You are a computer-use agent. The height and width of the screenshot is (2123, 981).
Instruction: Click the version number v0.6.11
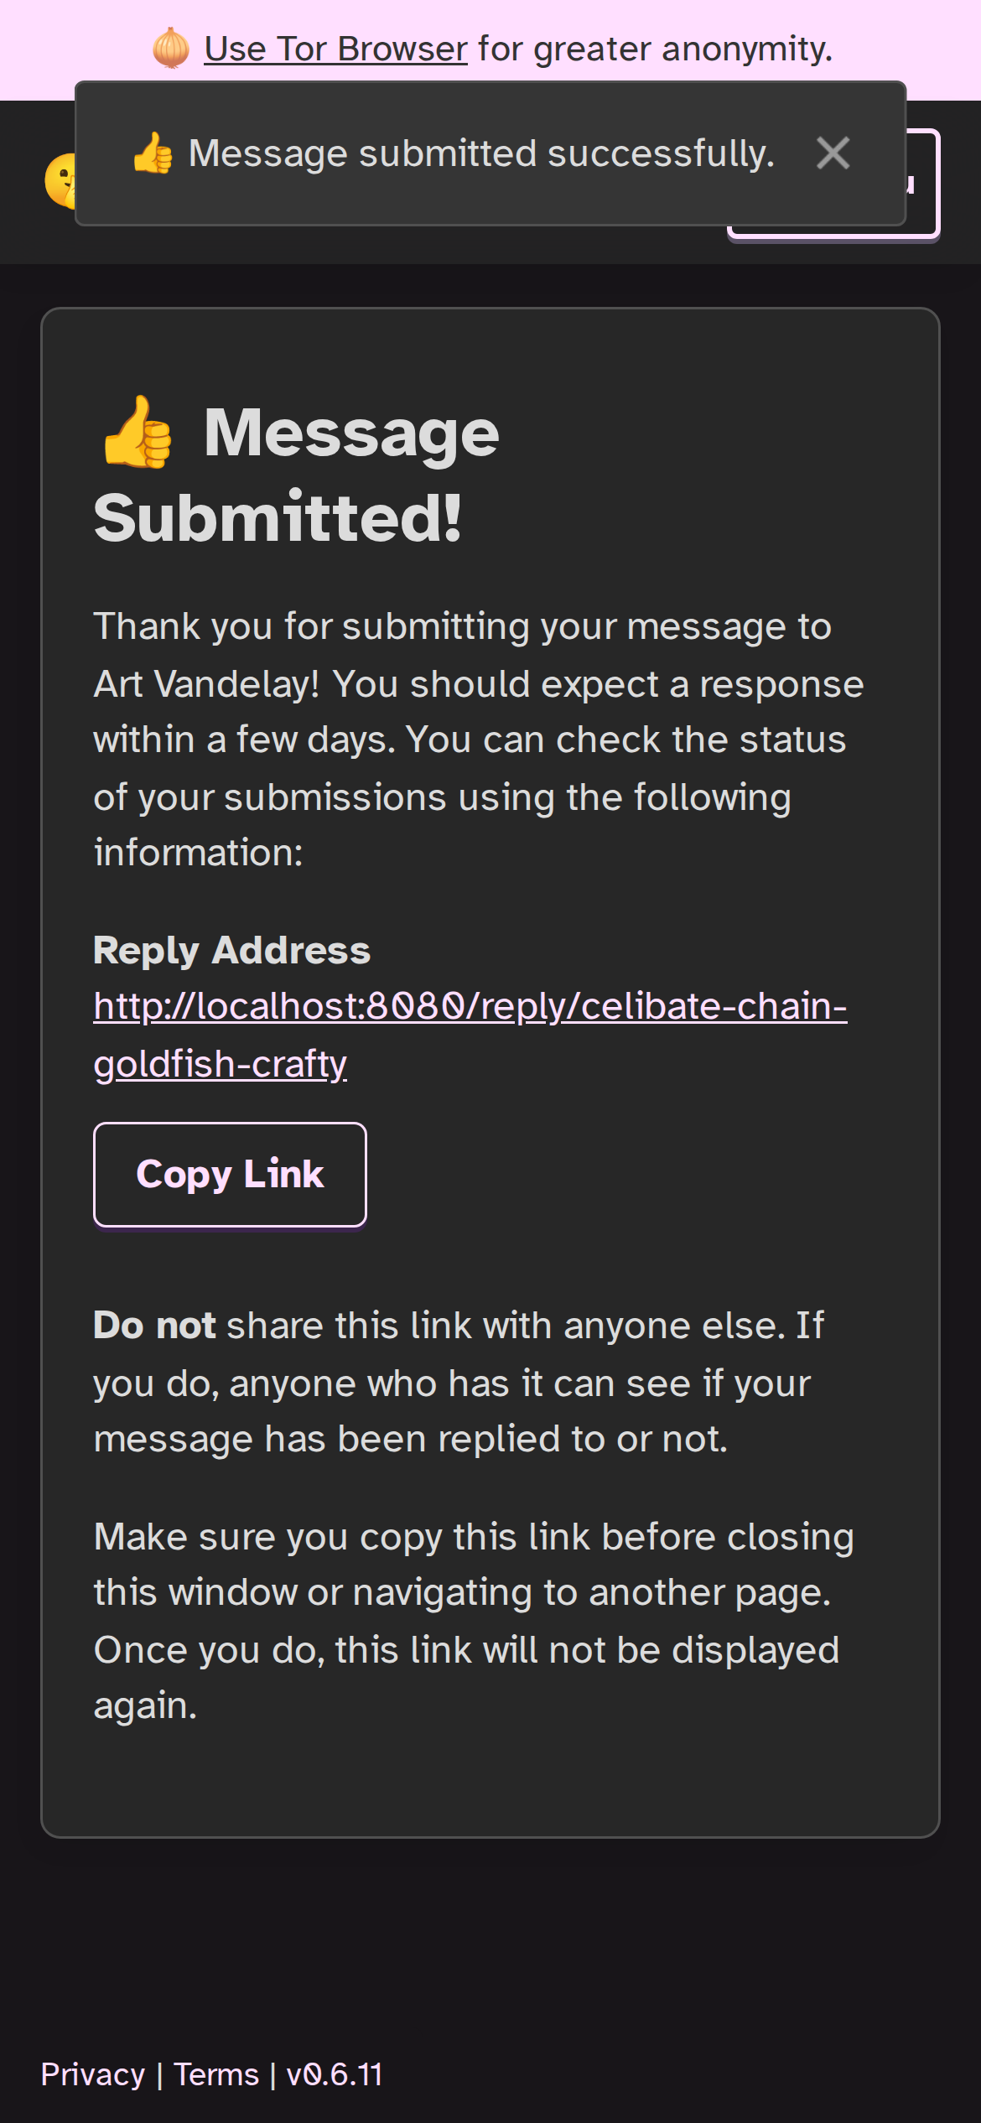coord(334,2073)
